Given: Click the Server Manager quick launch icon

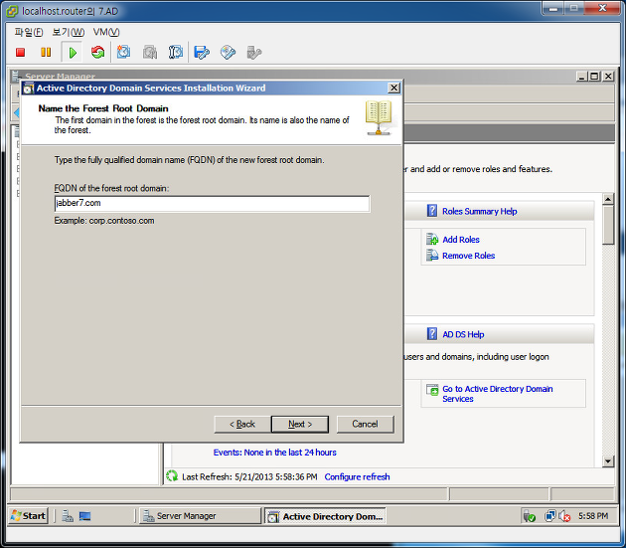Looking at the screenshot, I should pos(68,516).
